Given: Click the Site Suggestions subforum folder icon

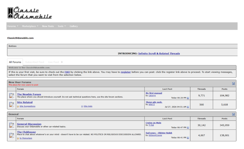Looking at the screenshot, I should coord(18,106).
